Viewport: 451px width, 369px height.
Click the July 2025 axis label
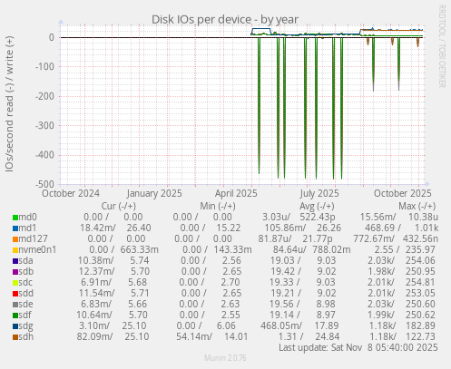point(319,193)
